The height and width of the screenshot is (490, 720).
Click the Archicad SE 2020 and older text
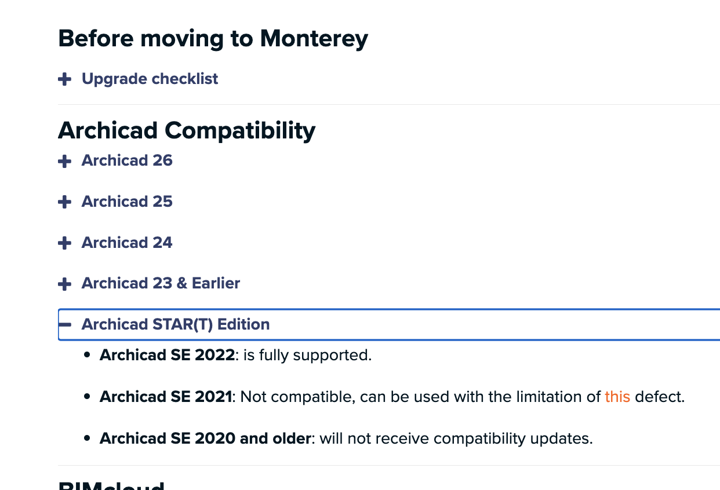click(x=205, y=438)
